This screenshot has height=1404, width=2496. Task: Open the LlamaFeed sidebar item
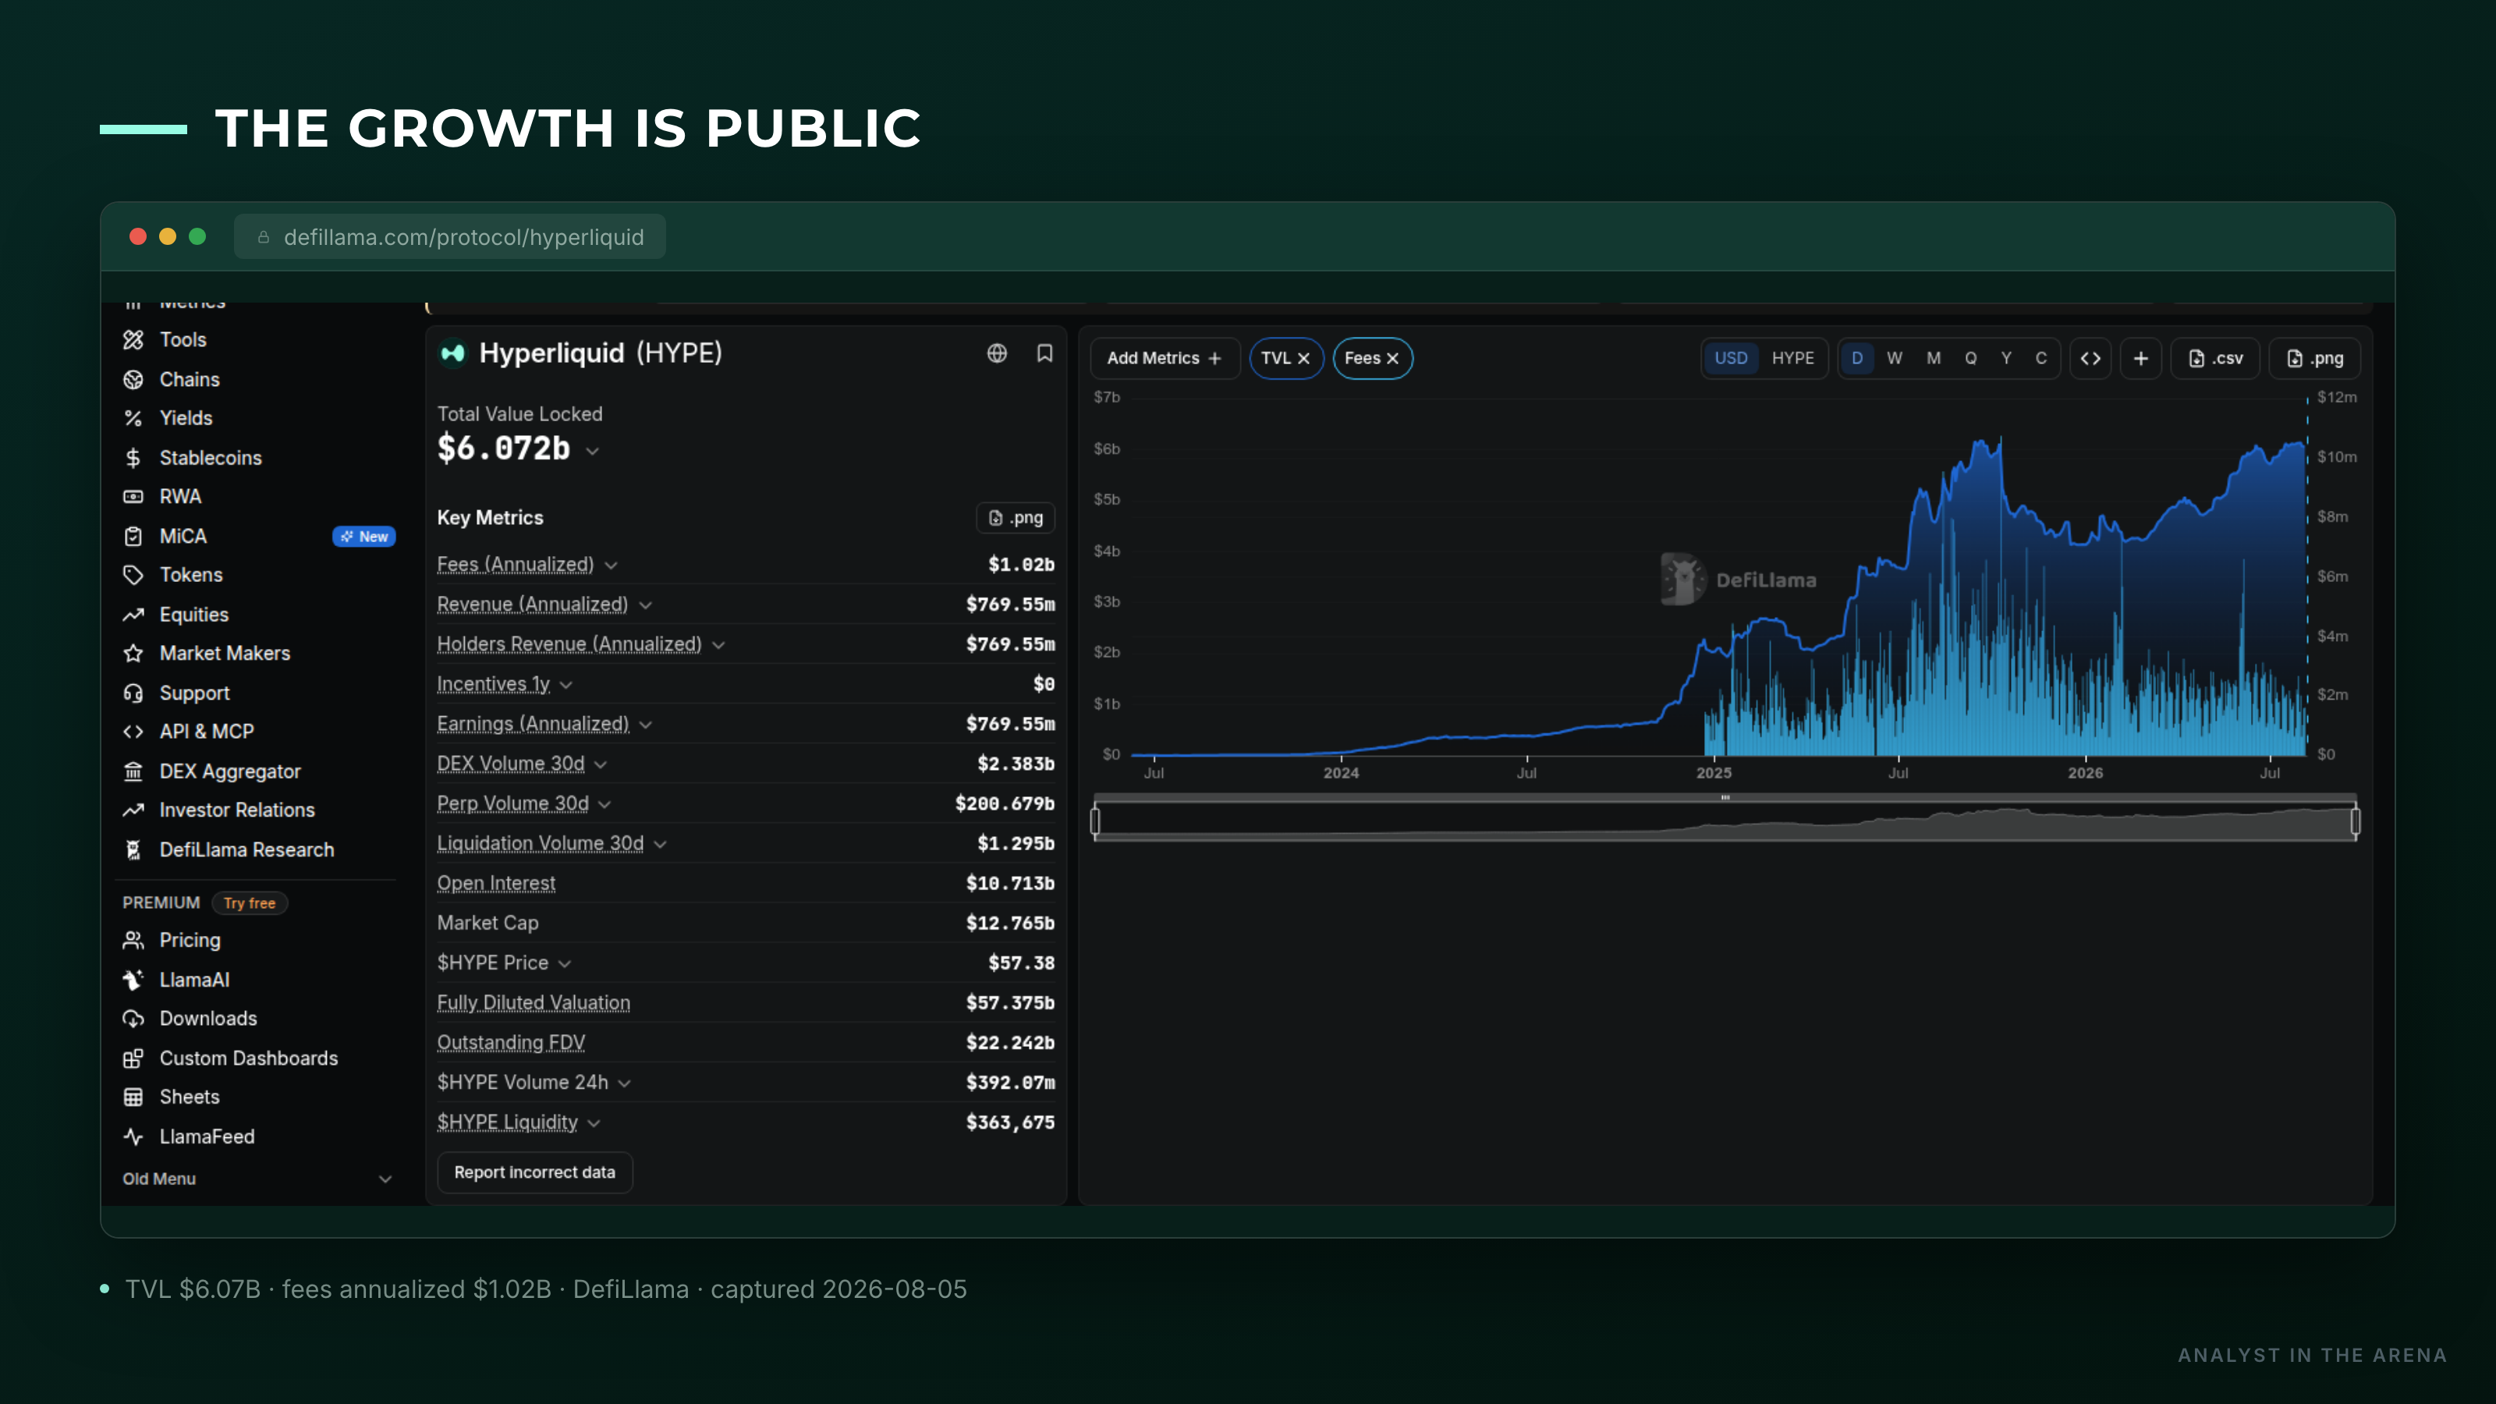(x=207, y=1136)
